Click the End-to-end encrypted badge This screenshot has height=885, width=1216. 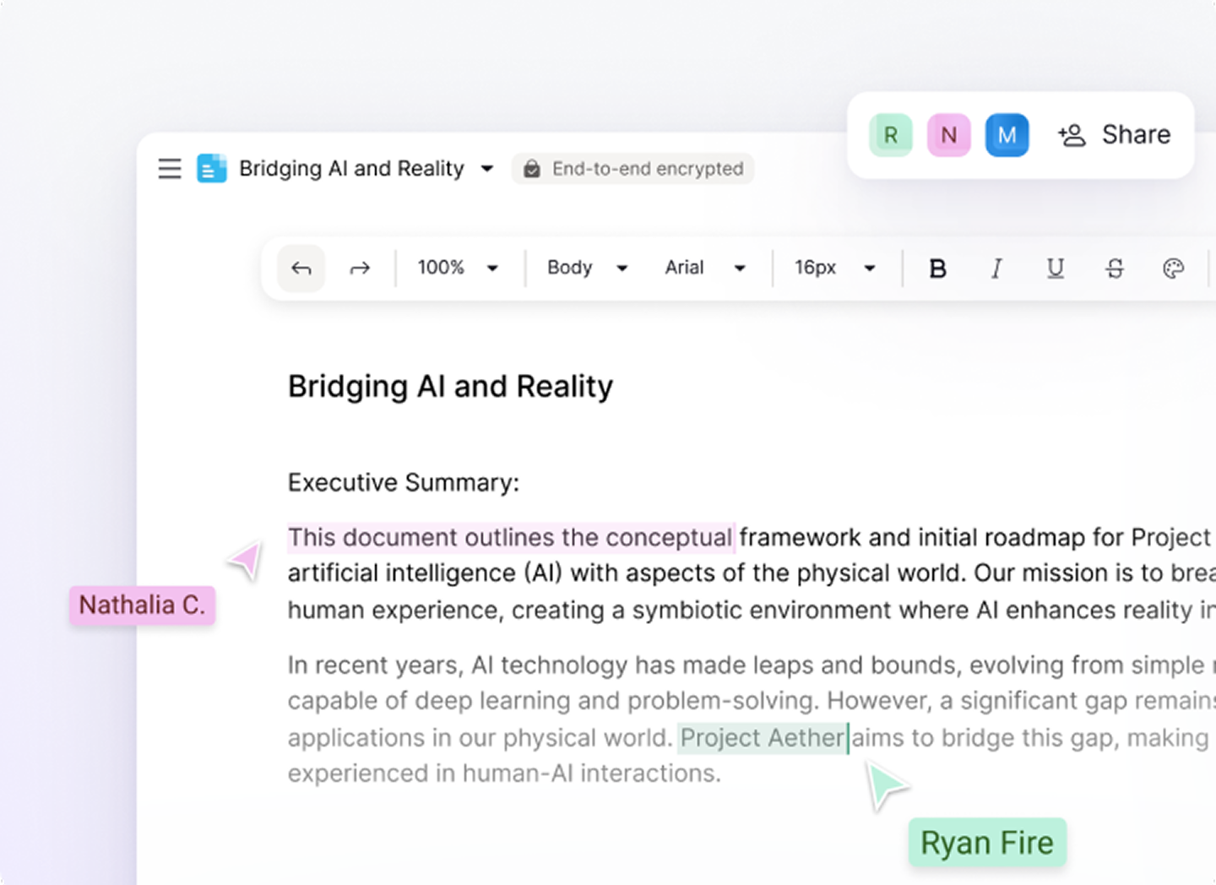[x=633, y=169]
